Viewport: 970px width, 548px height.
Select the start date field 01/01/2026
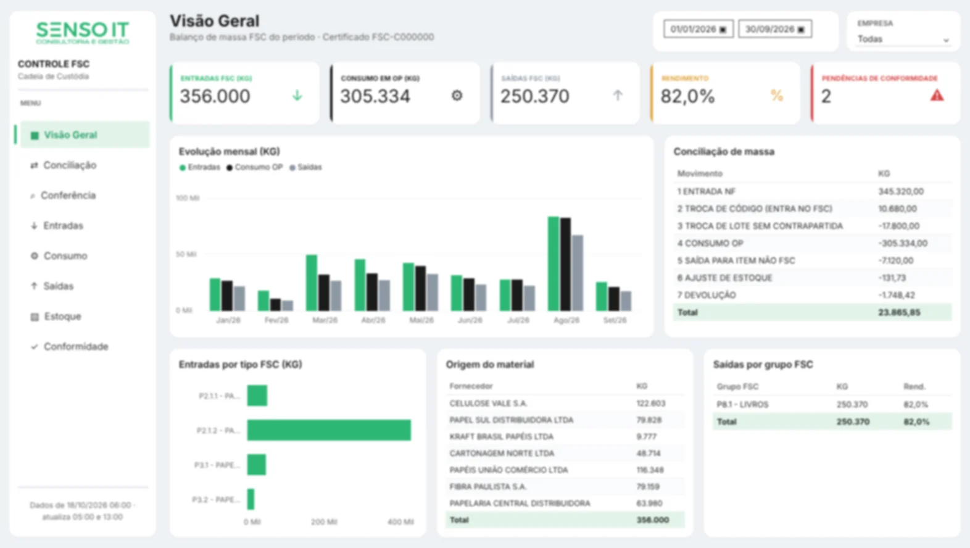[698, 29]
